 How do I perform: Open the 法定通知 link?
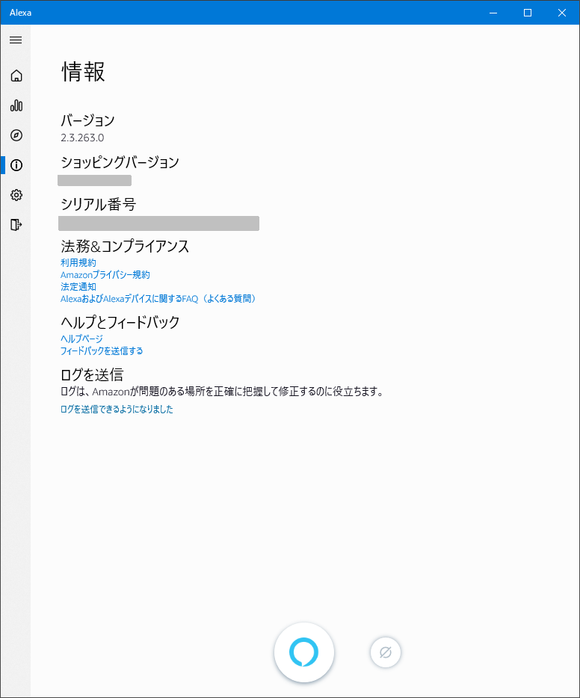pos(78,287)
